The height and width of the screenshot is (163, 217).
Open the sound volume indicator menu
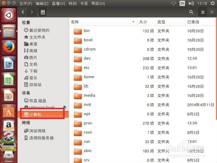tap(191, 3)
